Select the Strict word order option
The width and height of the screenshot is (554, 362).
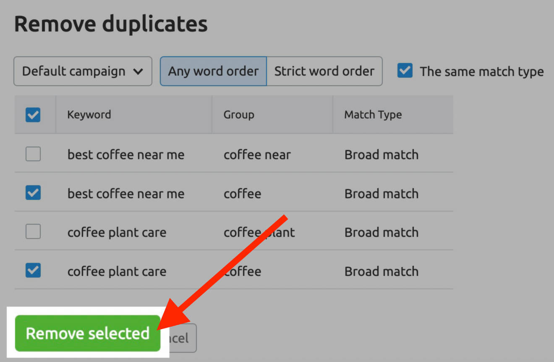pyautogui.click(x=324, y=71)
